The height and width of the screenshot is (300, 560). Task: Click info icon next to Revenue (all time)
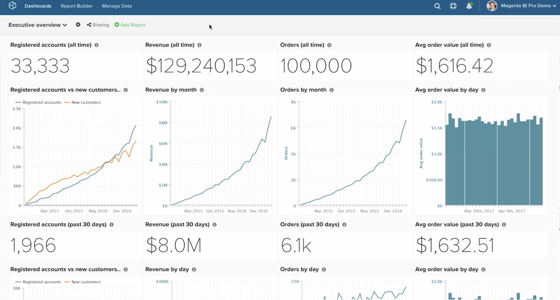point(199,45)
